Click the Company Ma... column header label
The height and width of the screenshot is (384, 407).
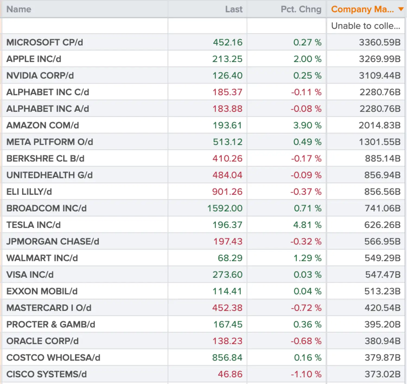[x=363, y=9]
